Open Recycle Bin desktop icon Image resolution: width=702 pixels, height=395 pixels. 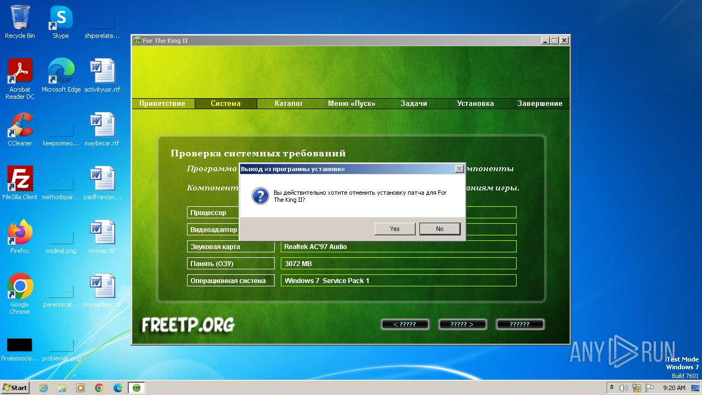pyautogui.click(x=20, y=22)
